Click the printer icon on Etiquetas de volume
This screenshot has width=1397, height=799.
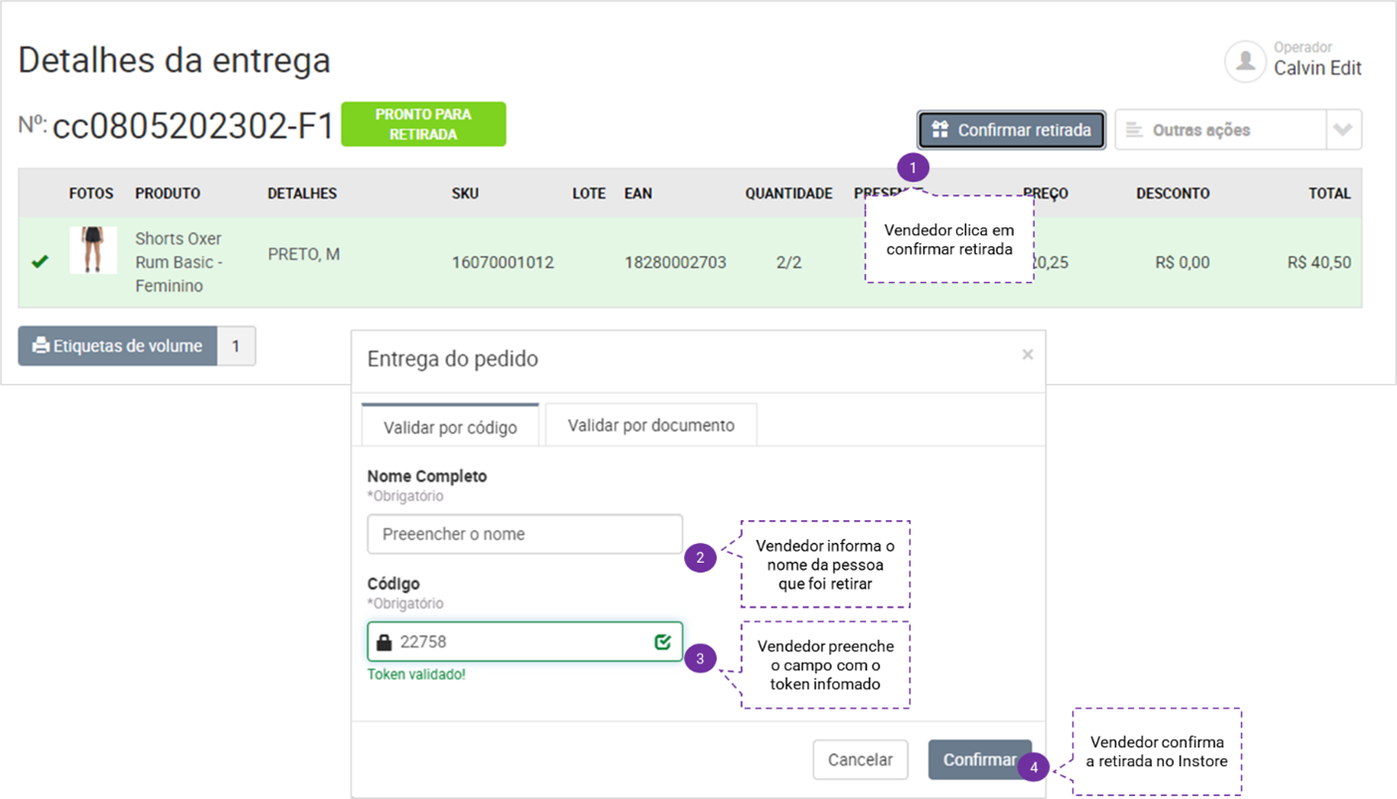41,345
